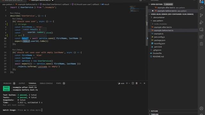Click the editor minimap preview
This screenshot has width=205, height=115.
click(137, 9)
